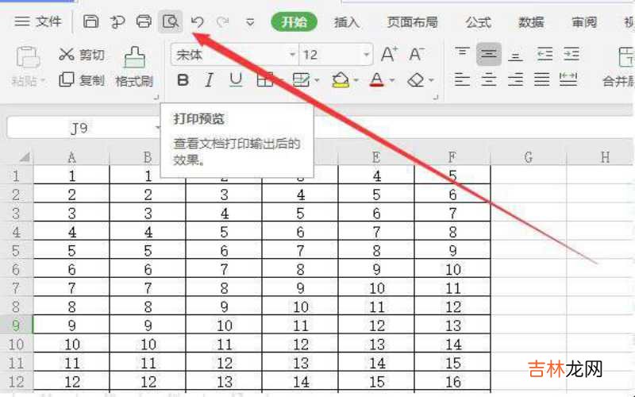Image resolution: width=635 pixels, height=397 pixels.
Task: Switch to the 插入 tab
Action: point(347,22)
